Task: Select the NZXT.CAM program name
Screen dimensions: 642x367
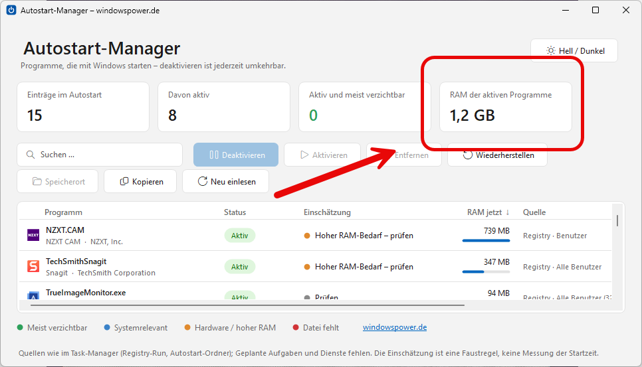Action: click(x=65, y=230)
